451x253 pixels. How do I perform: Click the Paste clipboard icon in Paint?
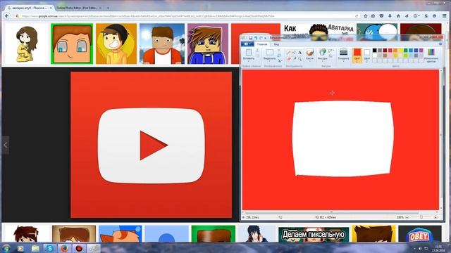point(249,53)
